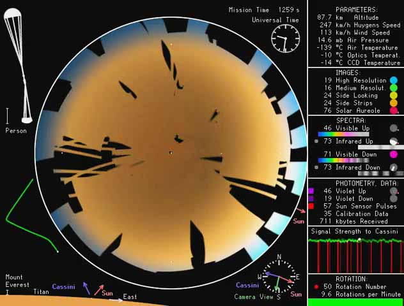This screenshot has height=306, width=404.
Task: Click the Visible Down rainbow spectrum bar
Action: click(343, 160)
